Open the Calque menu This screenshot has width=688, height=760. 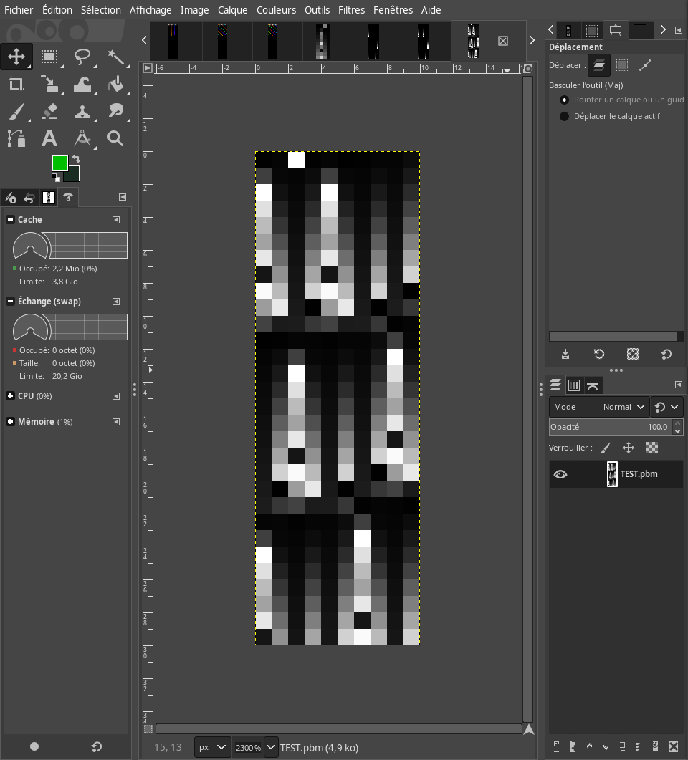coord(232,10)
